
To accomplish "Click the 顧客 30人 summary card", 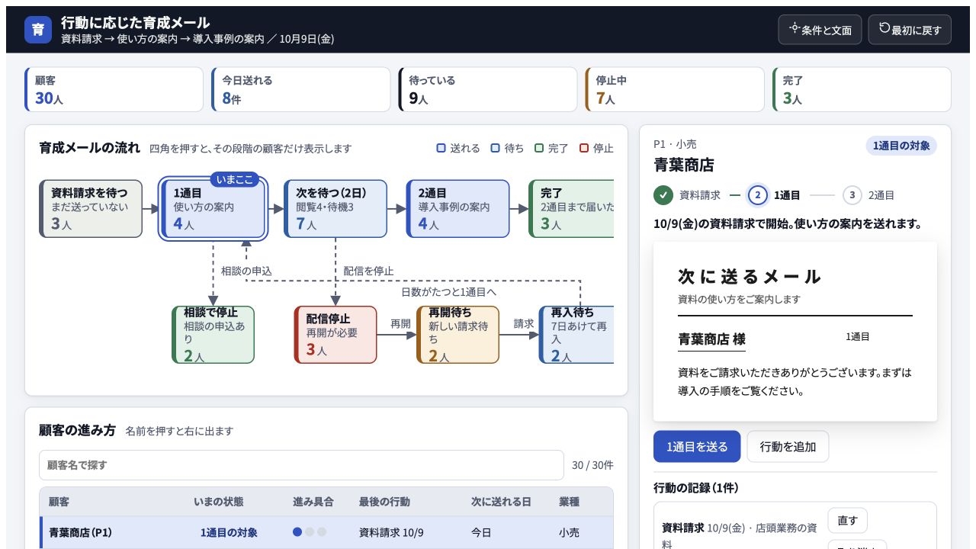I will click(x=114, y=89).
